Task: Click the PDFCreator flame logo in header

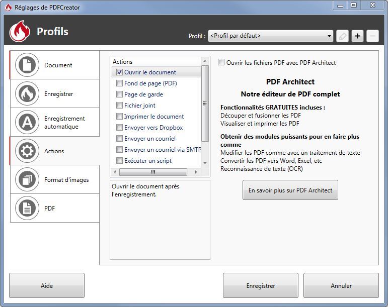Action: (x=20, y=31)
